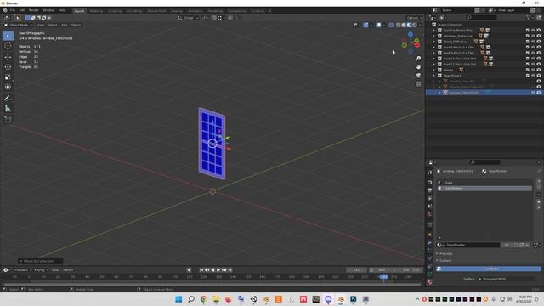Viewport: 544px width, 306px height.
Task: Toggle camera view icon in the viewport
Action: pos(418,76)
